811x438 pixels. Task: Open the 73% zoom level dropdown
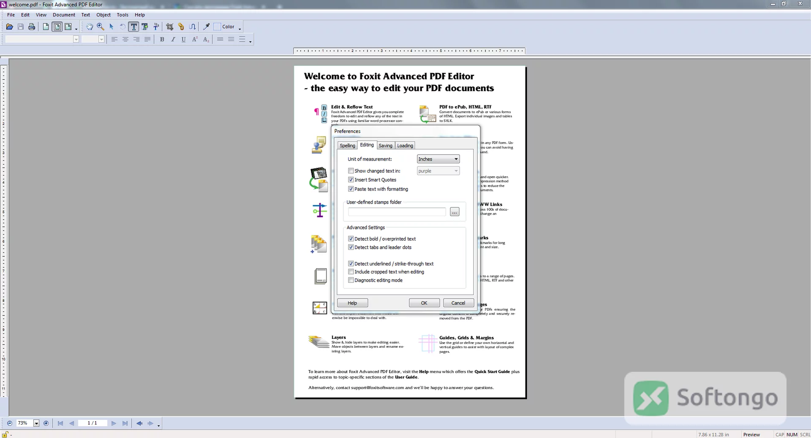(x=36, y=423)
